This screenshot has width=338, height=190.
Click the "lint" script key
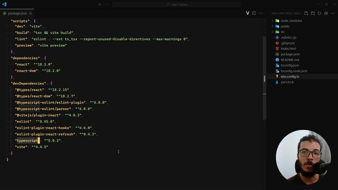21,39
